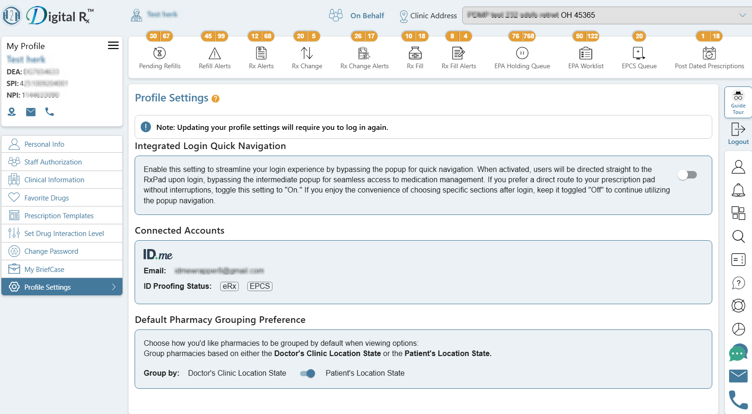752x414 pixels.
Task: Open the help question bubble icon
Action: pyautogui.click(x=738, y=283)
